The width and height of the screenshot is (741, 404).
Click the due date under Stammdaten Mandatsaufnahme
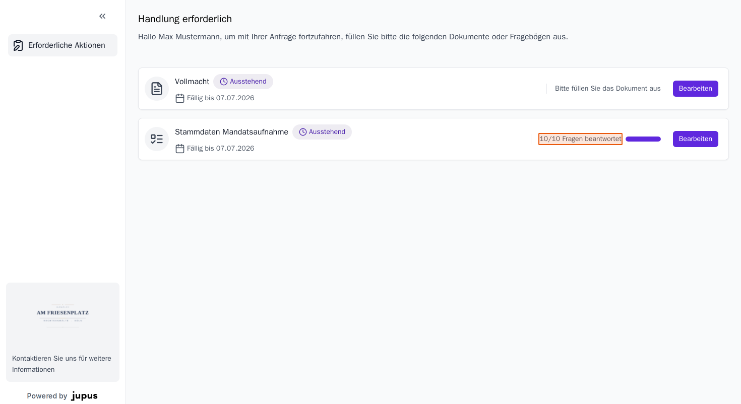tap(221, 149)
